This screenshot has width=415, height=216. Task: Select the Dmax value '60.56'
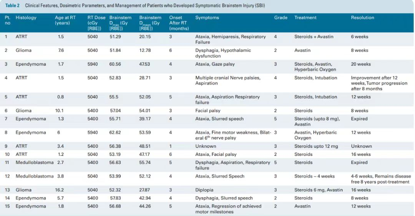tap(115, 64)
